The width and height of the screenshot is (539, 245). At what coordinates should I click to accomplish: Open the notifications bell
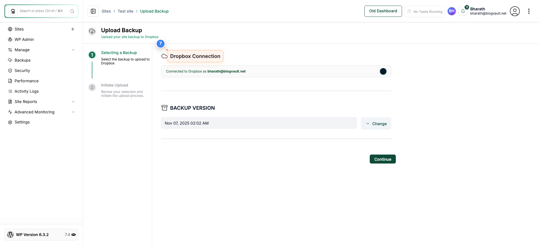point(463,11)
